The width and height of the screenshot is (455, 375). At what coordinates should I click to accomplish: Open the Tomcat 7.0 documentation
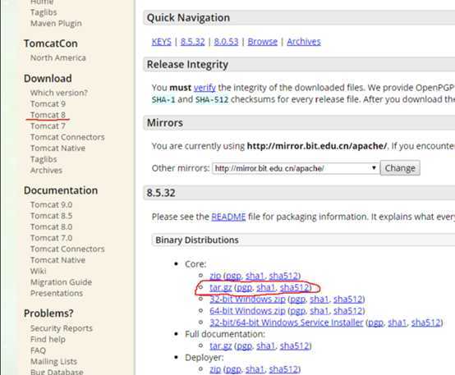pyautogui.click(x=52, y=238)
